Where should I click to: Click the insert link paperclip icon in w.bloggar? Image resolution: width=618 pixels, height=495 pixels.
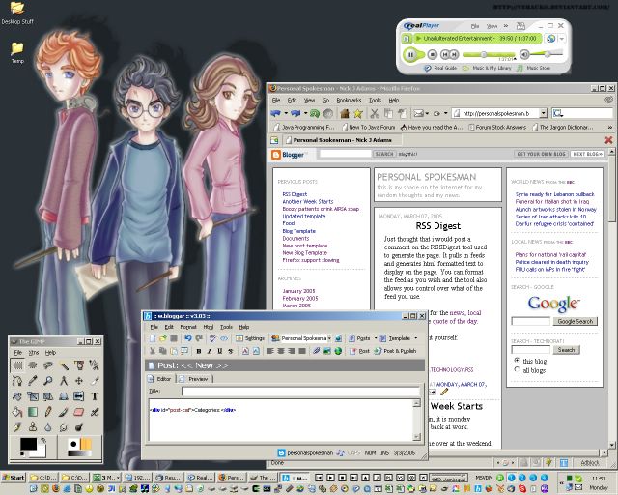pos(316,351)
